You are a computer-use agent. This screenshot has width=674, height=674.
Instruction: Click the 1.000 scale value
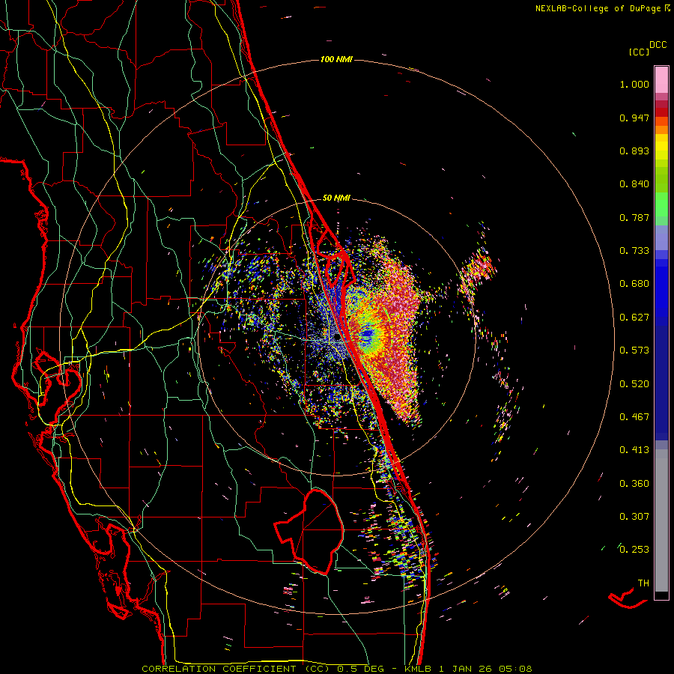click(634, 84)
